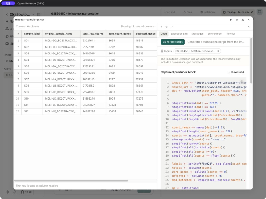Go back using arrow beside GSE60450
266x199 pixels.
click(x=7, y=15)
